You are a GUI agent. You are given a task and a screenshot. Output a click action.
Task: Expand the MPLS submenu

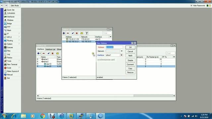tap(9, 37)
